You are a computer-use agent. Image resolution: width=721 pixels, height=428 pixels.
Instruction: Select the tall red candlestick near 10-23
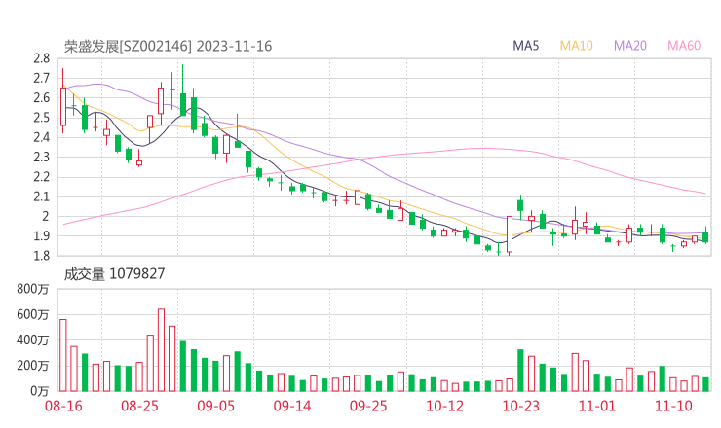510,234
